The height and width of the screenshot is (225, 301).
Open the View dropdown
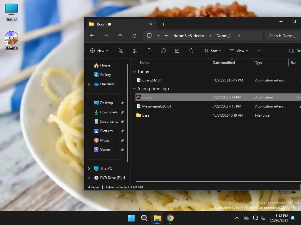coord(239,51)
